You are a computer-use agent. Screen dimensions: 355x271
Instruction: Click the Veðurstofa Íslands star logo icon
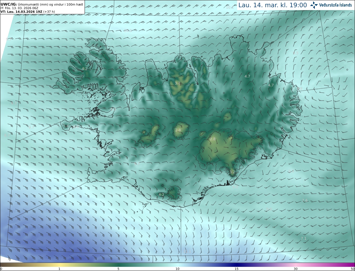pos(314,5)
